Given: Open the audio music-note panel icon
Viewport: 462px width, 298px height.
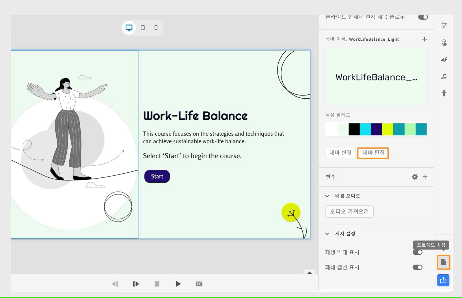Looking at the screenshot, I should tap(444, 76).
